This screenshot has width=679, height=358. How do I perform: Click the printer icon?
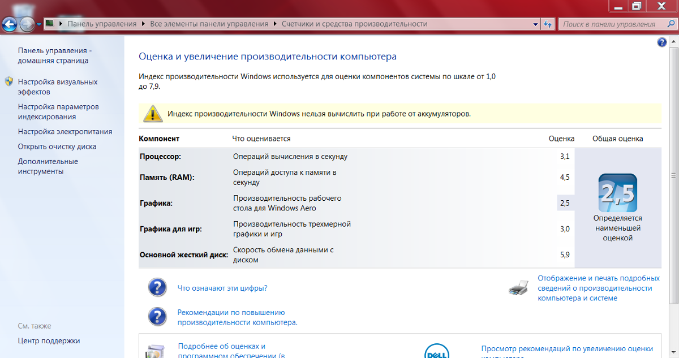point(519,288)
